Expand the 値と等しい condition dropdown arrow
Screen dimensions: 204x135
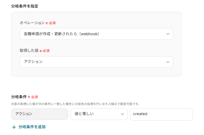pos(123,114)
